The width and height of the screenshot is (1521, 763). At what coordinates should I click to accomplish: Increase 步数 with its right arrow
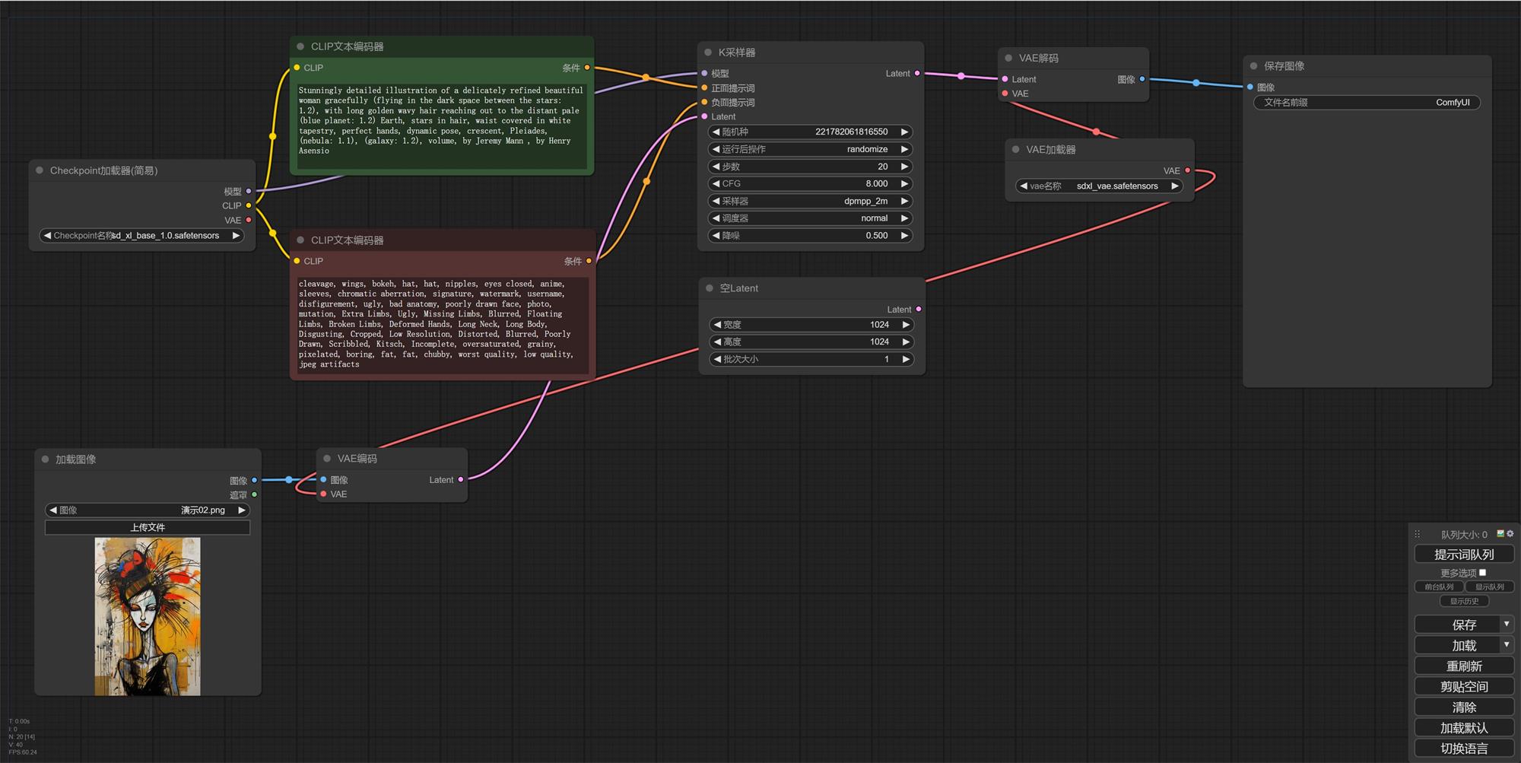coord(904,167)
